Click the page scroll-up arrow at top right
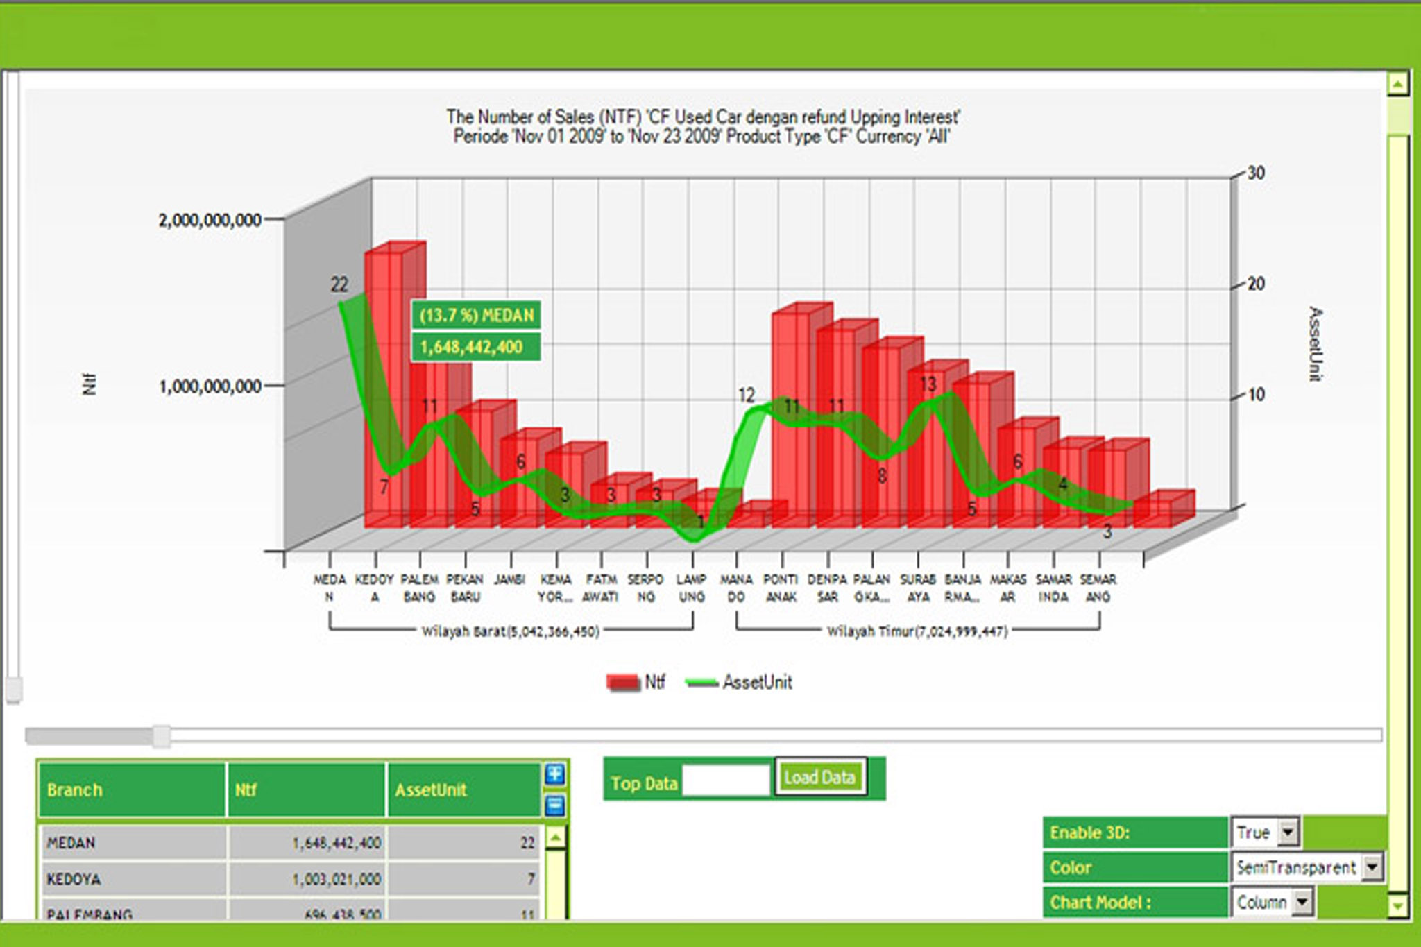 1397,85
